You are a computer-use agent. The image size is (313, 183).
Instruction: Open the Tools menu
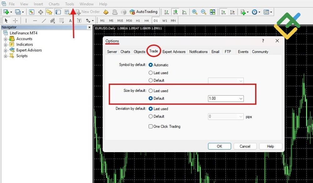click(x=69, y=4)
